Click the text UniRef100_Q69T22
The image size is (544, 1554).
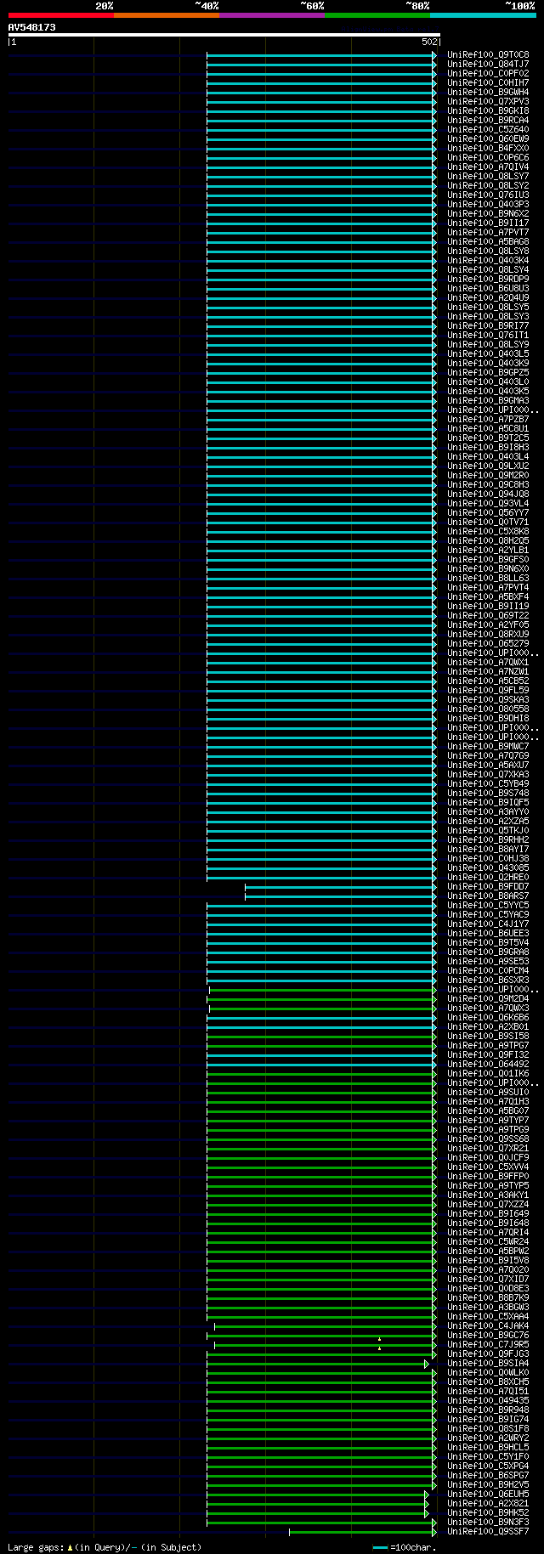488,616
